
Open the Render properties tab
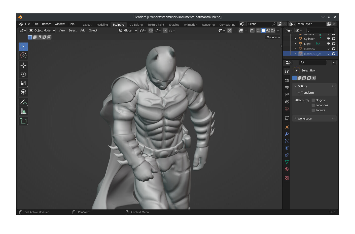[287, 81]
